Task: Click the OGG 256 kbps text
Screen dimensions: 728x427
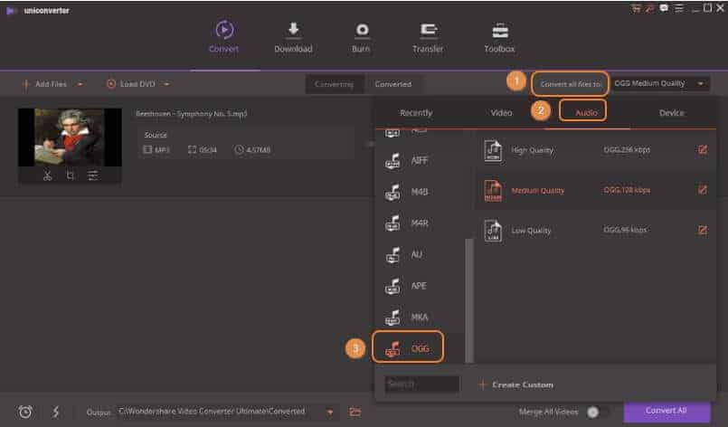Action: pos(627,149)
